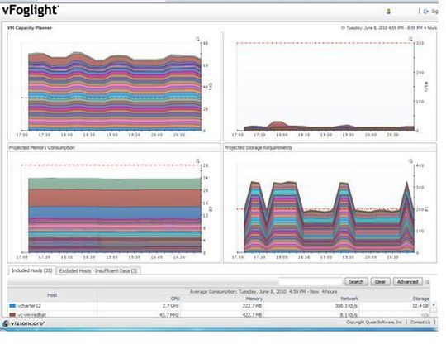Click the CPU stacked area chart

tap(115, 91)
